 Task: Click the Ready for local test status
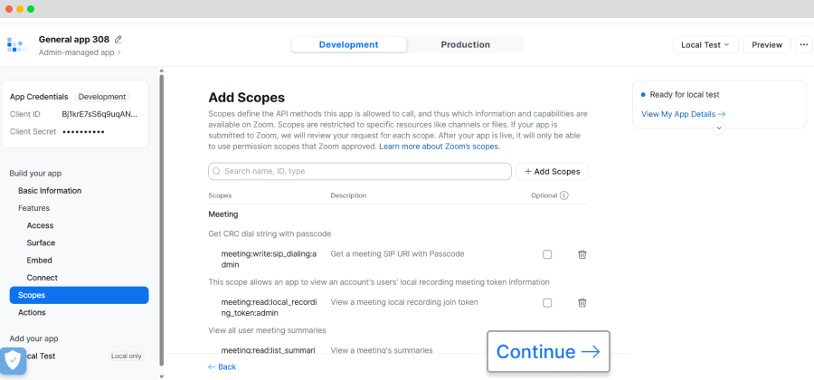[680, 94]
